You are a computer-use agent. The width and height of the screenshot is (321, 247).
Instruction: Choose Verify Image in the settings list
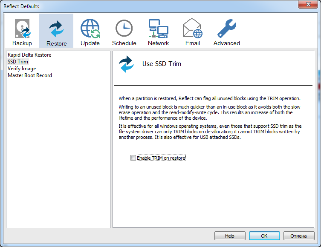(x=22, y=69)
